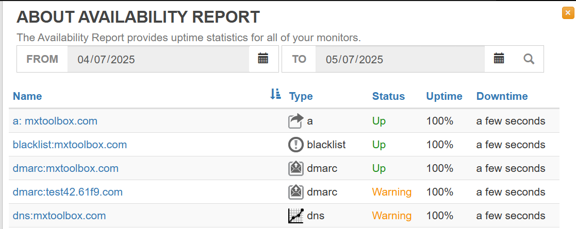Edit the FROM date field 04/07/2025
The height and width of the screenshot is (229, 576).
pyautogui.click(x=158, y=59)
